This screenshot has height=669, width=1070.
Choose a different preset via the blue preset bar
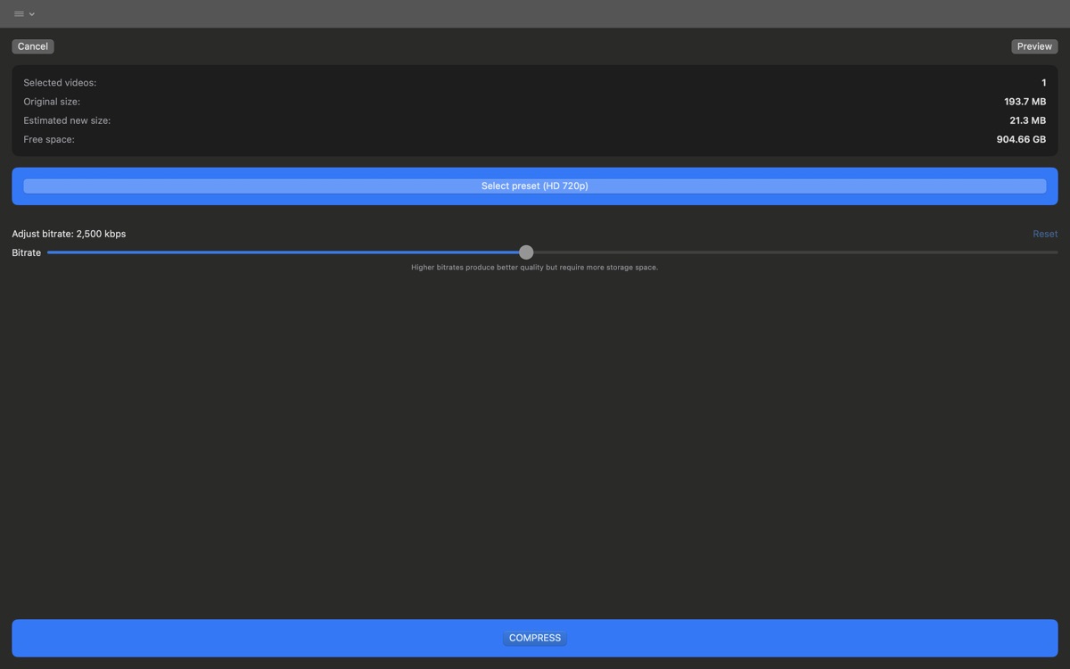click(x=534, y=186)
